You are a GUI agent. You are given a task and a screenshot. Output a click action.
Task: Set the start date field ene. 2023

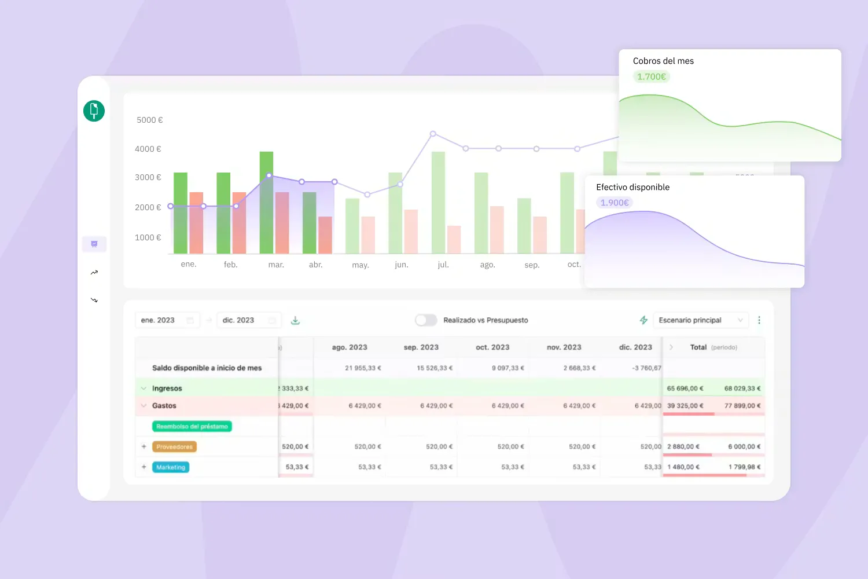[x=167, y=320]
